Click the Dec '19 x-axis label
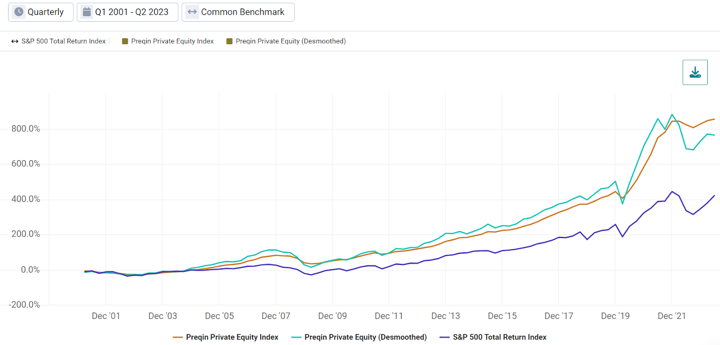 [x=615, y=316]
